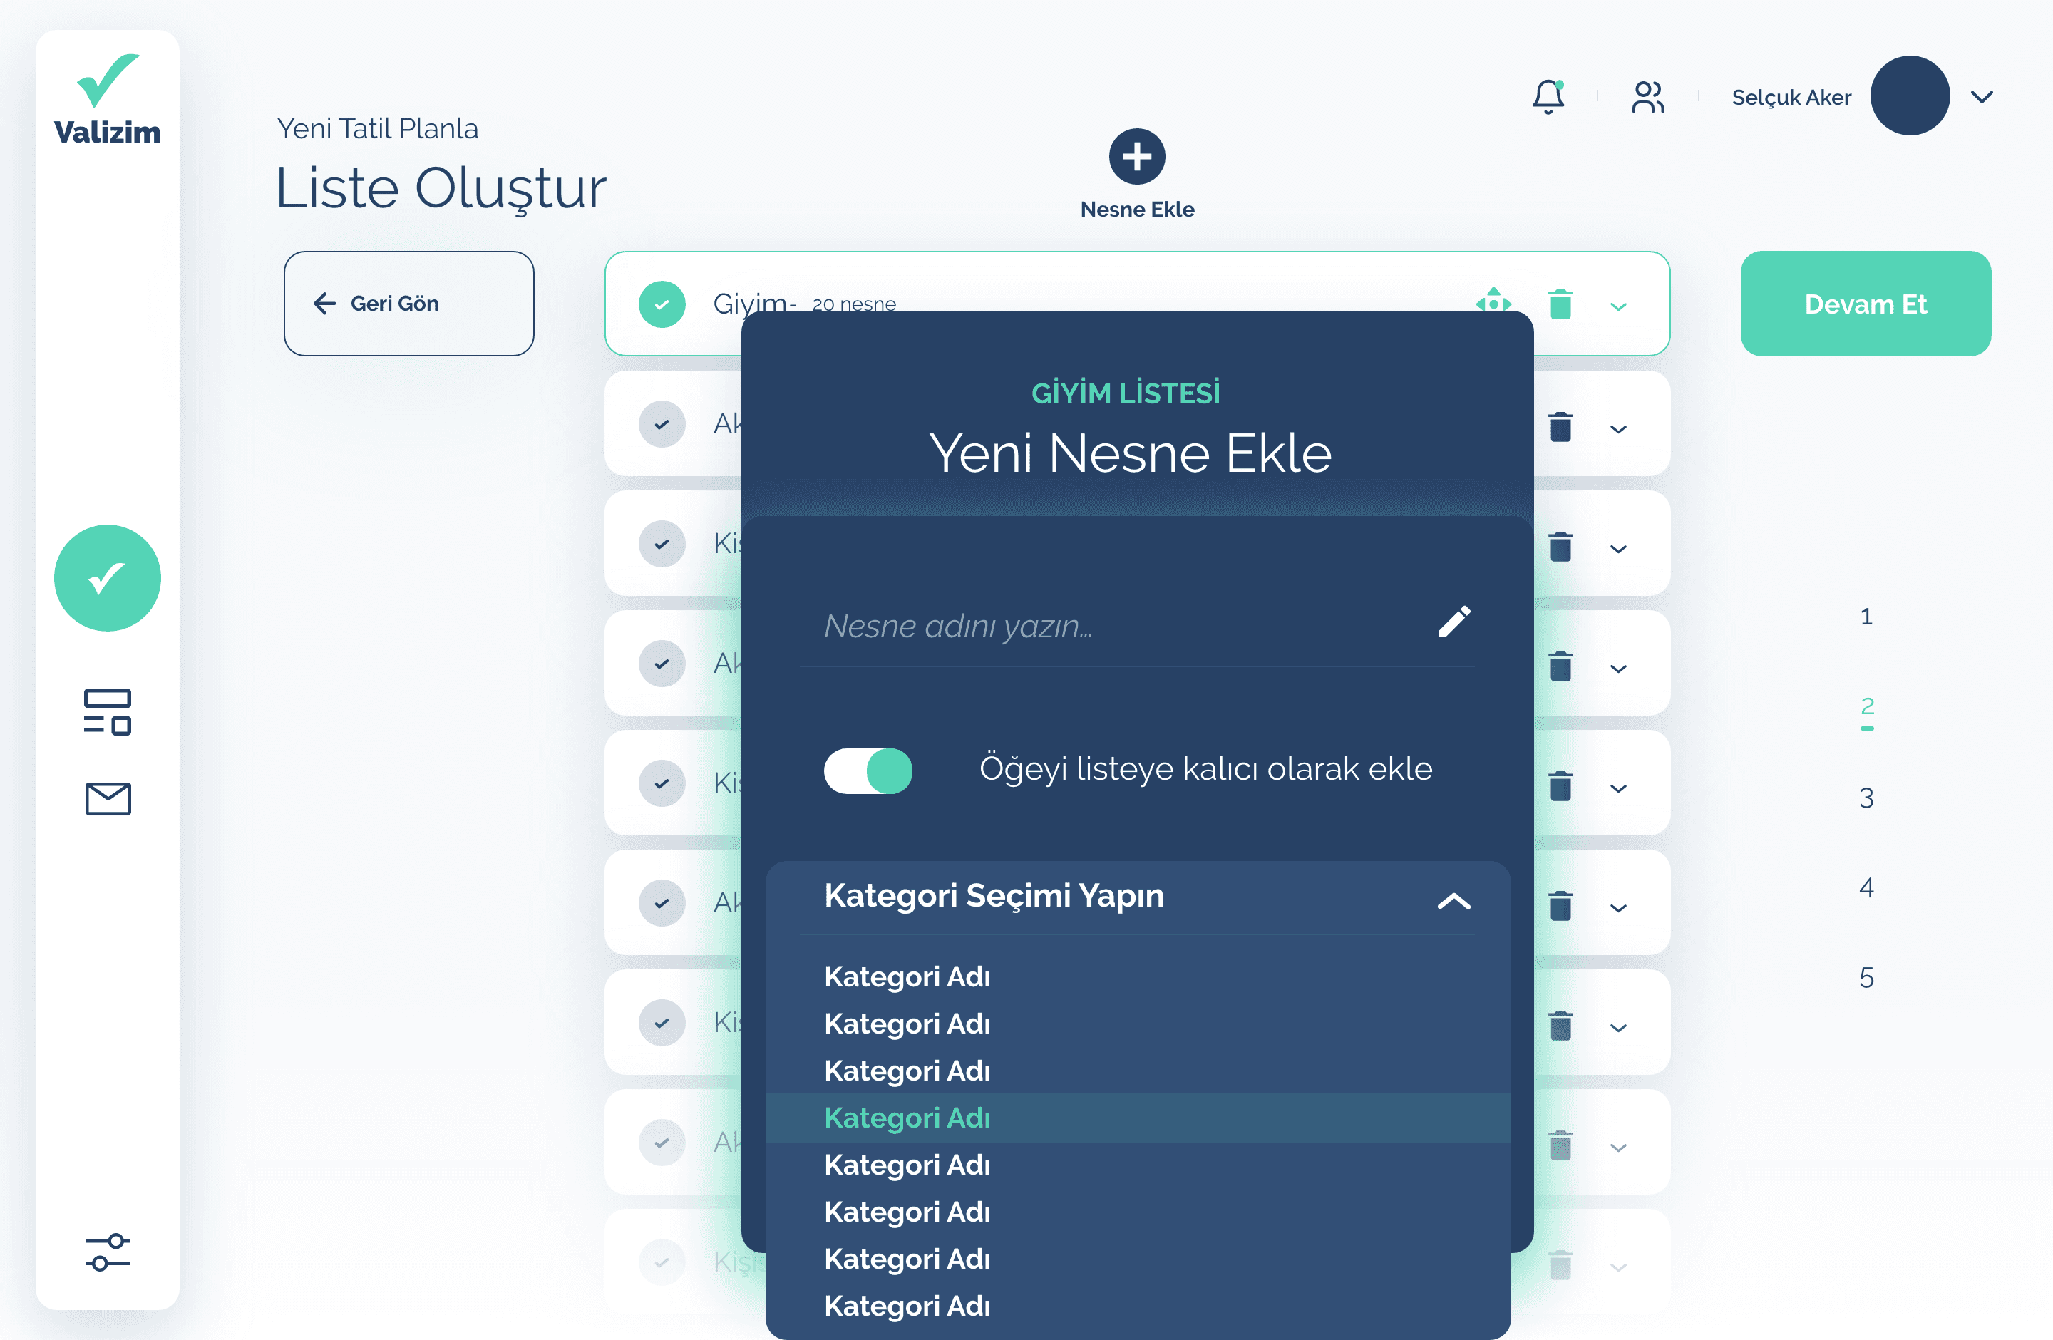Toggle checkmark on row just below Giyim
This screenshot has height=1340, width=2053.
662,424
